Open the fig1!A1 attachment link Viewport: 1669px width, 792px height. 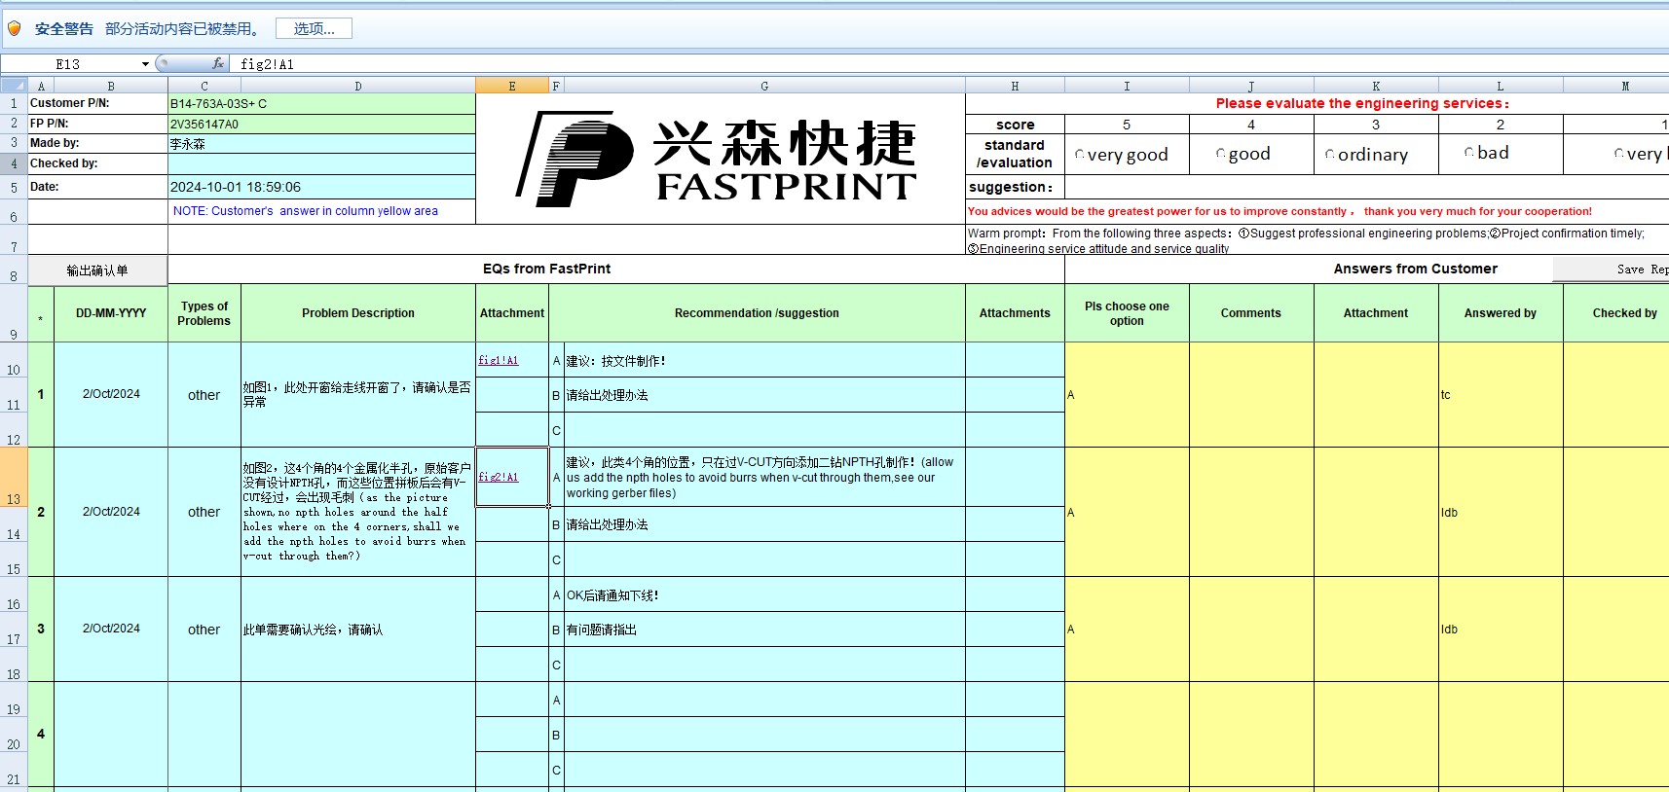tap(499, 360)
